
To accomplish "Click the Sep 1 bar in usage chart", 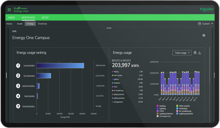I will click(162, 84).
